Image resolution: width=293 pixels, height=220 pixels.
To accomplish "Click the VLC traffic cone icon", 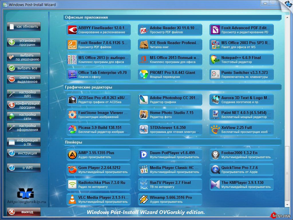I will tap(72, 199).
